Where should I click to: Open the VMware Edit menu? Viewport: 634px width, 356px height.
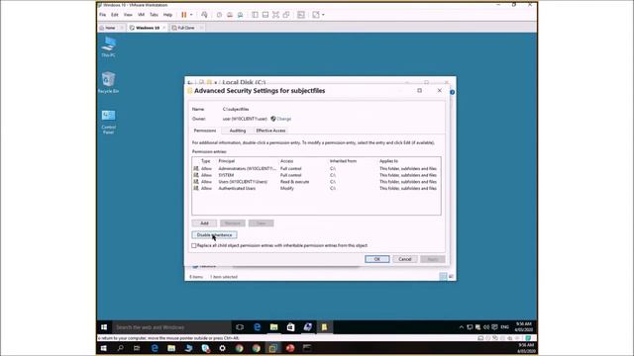click(115, 15)
